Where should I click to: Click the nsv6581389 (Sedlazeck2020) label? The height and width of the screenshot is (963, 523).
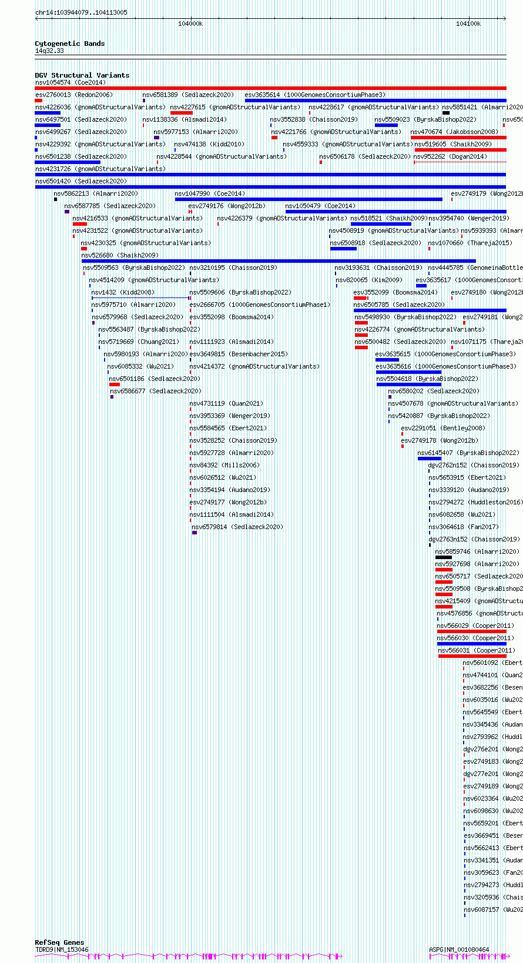(188, 95)
